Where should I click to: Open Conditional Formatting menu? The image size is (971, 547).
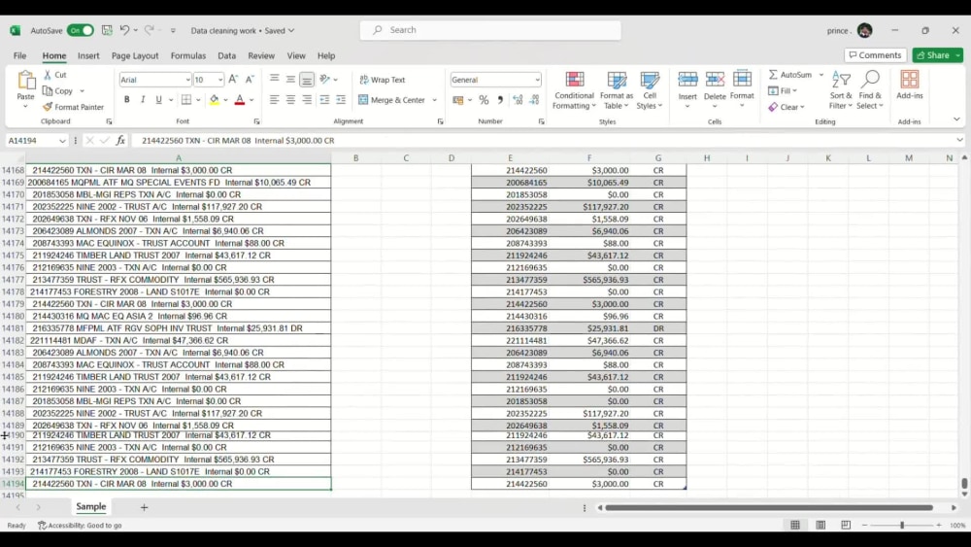click(x=574, y=90)
